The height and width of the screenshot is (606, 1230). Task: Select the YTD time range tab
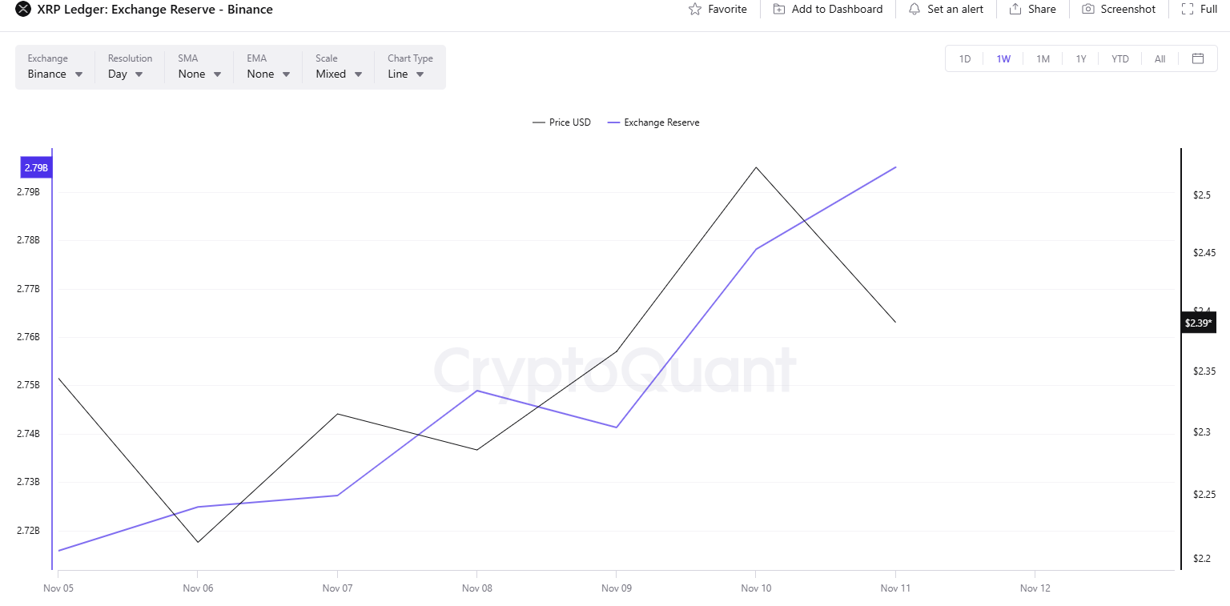1119,58
